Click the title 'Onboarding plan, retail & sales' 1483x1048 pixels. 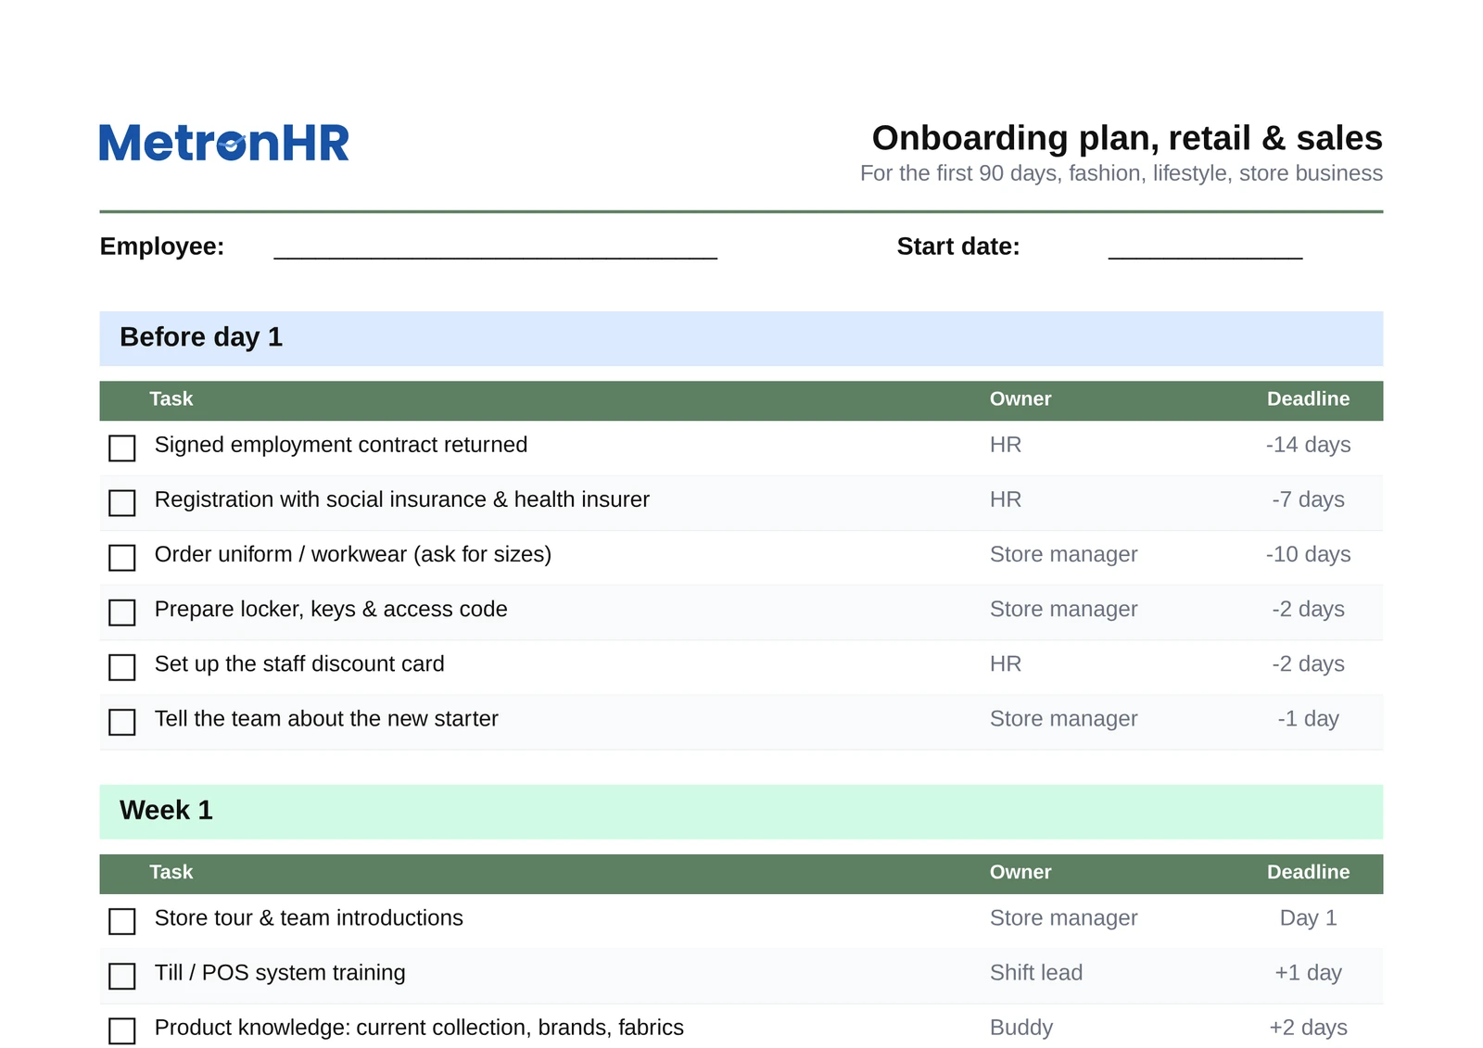pyautogui.click(x=1127, y=138)
